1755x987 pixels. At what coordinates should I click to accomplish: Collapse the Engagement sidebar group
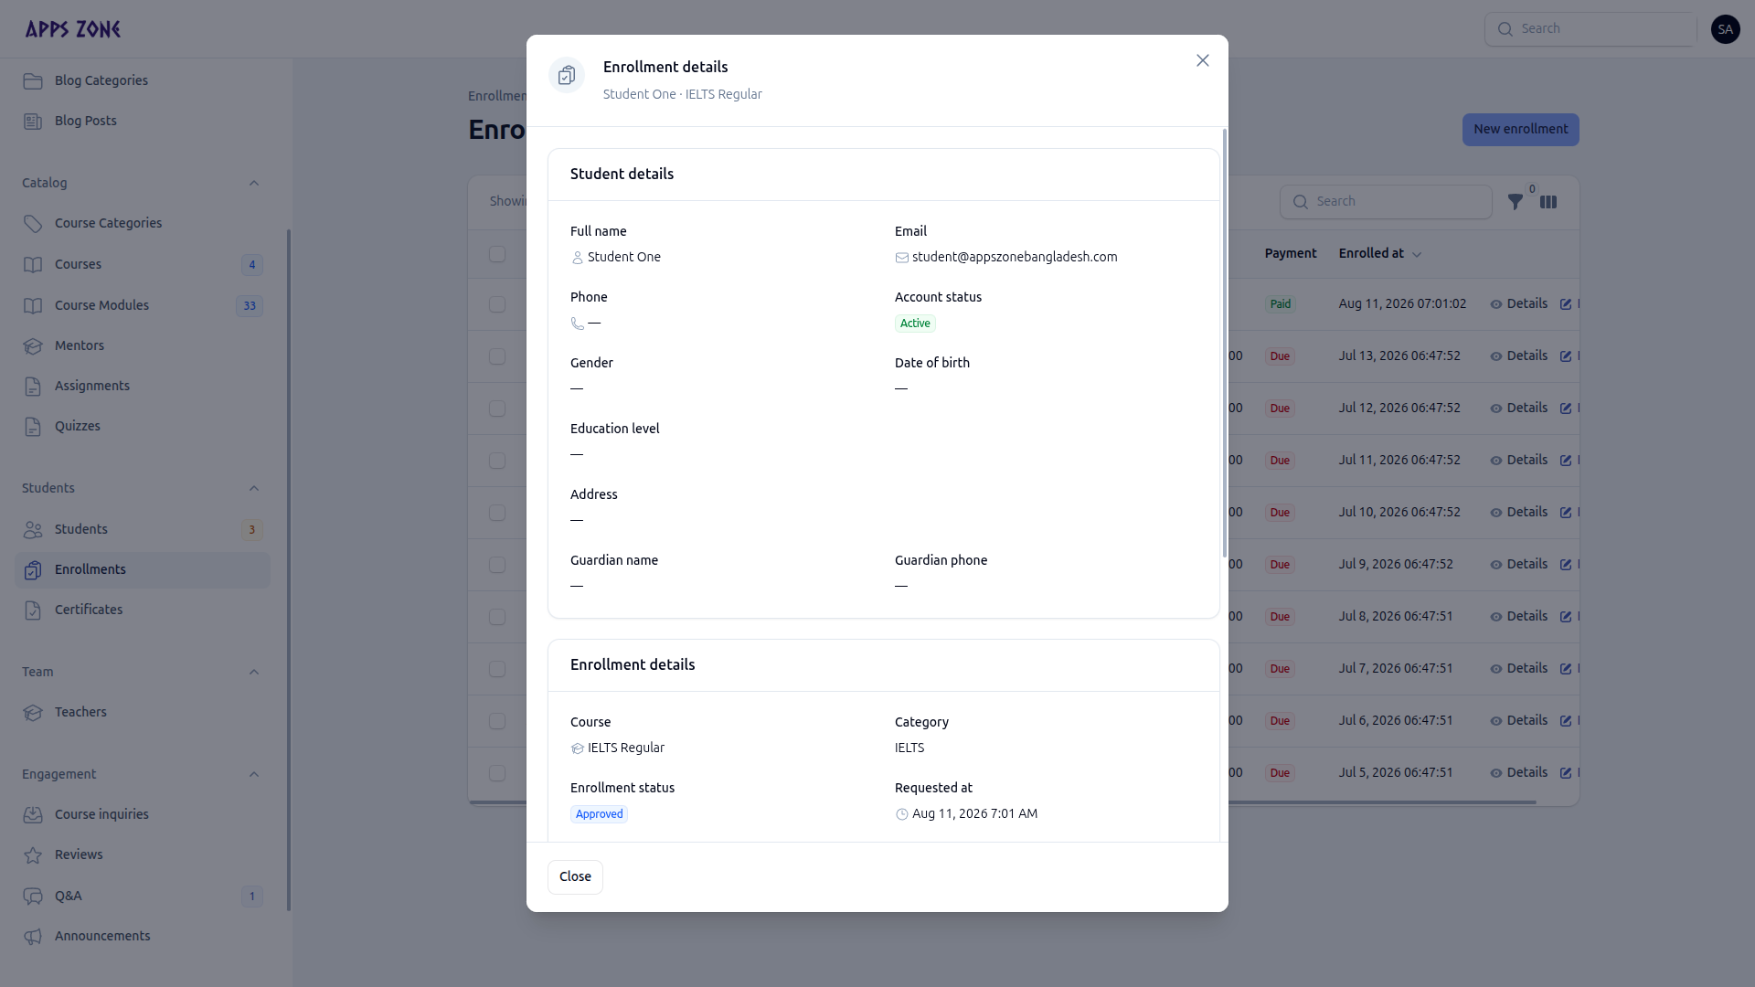pos(254,774)
